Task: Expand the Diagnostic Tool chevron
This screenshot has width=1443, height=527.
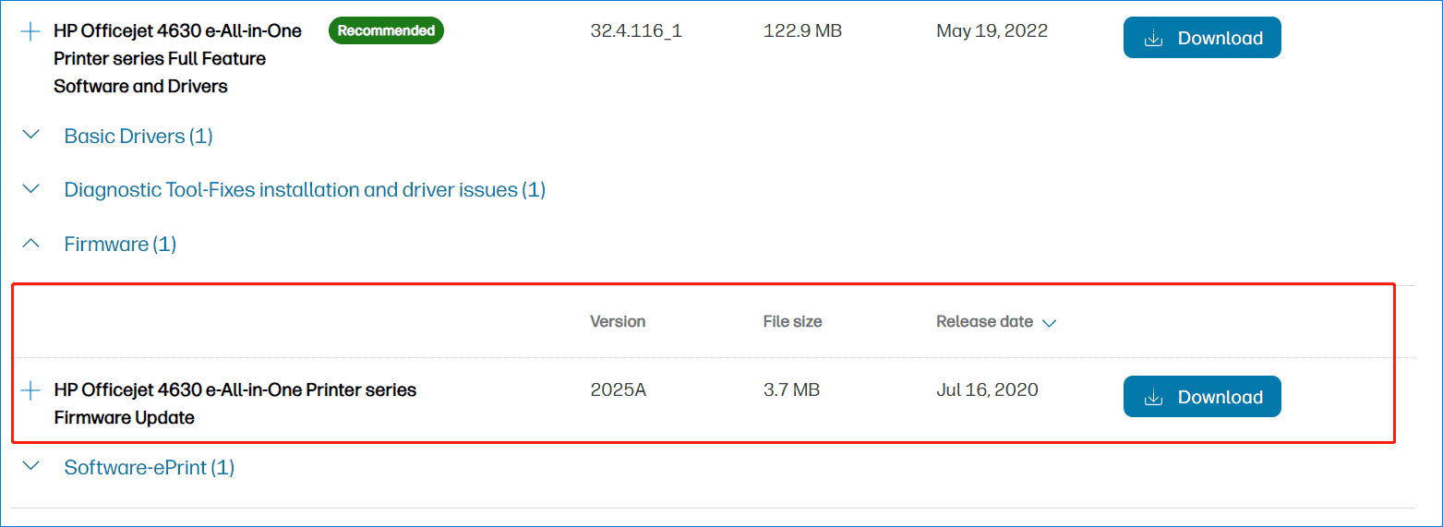Action: click(30, 188)
